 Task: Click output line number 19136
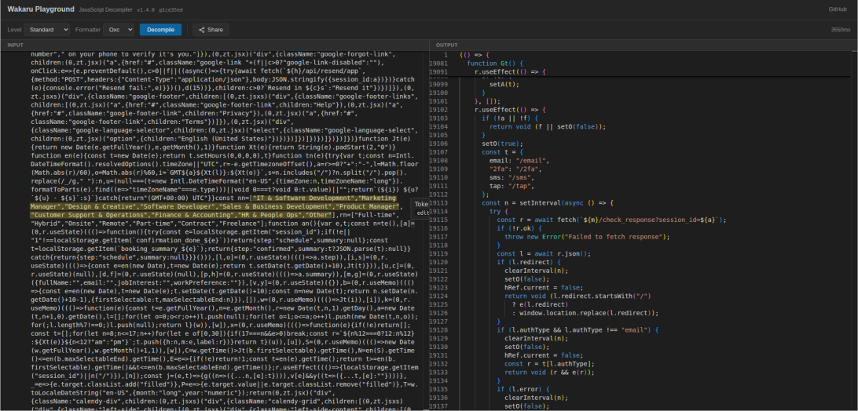(x=438, y=398)
